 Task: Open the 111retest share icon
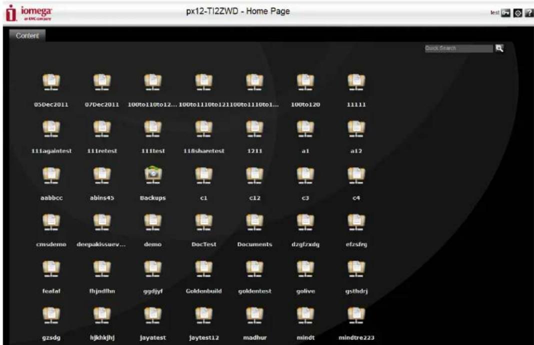click(102, 128)
